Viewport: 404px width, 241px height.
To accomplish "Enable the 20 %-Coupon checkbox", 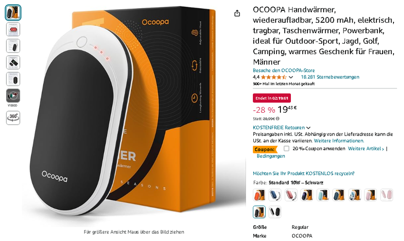I will [286, 148].
